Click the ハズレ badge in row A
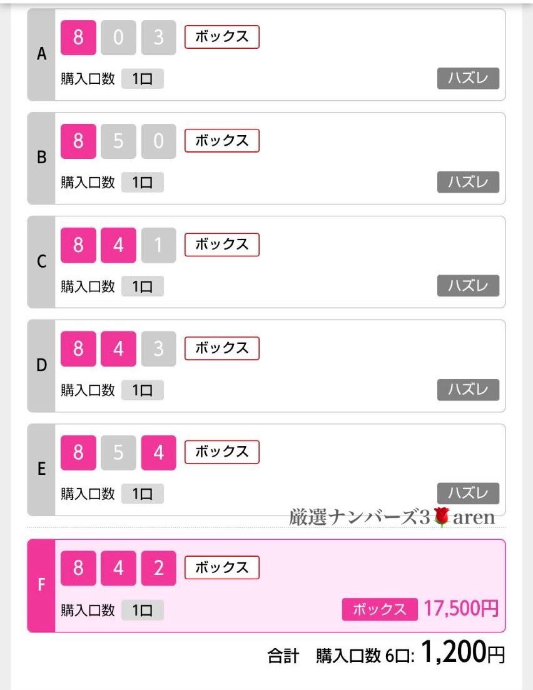This screenshot has width=533, height=690. coord(468,78)
